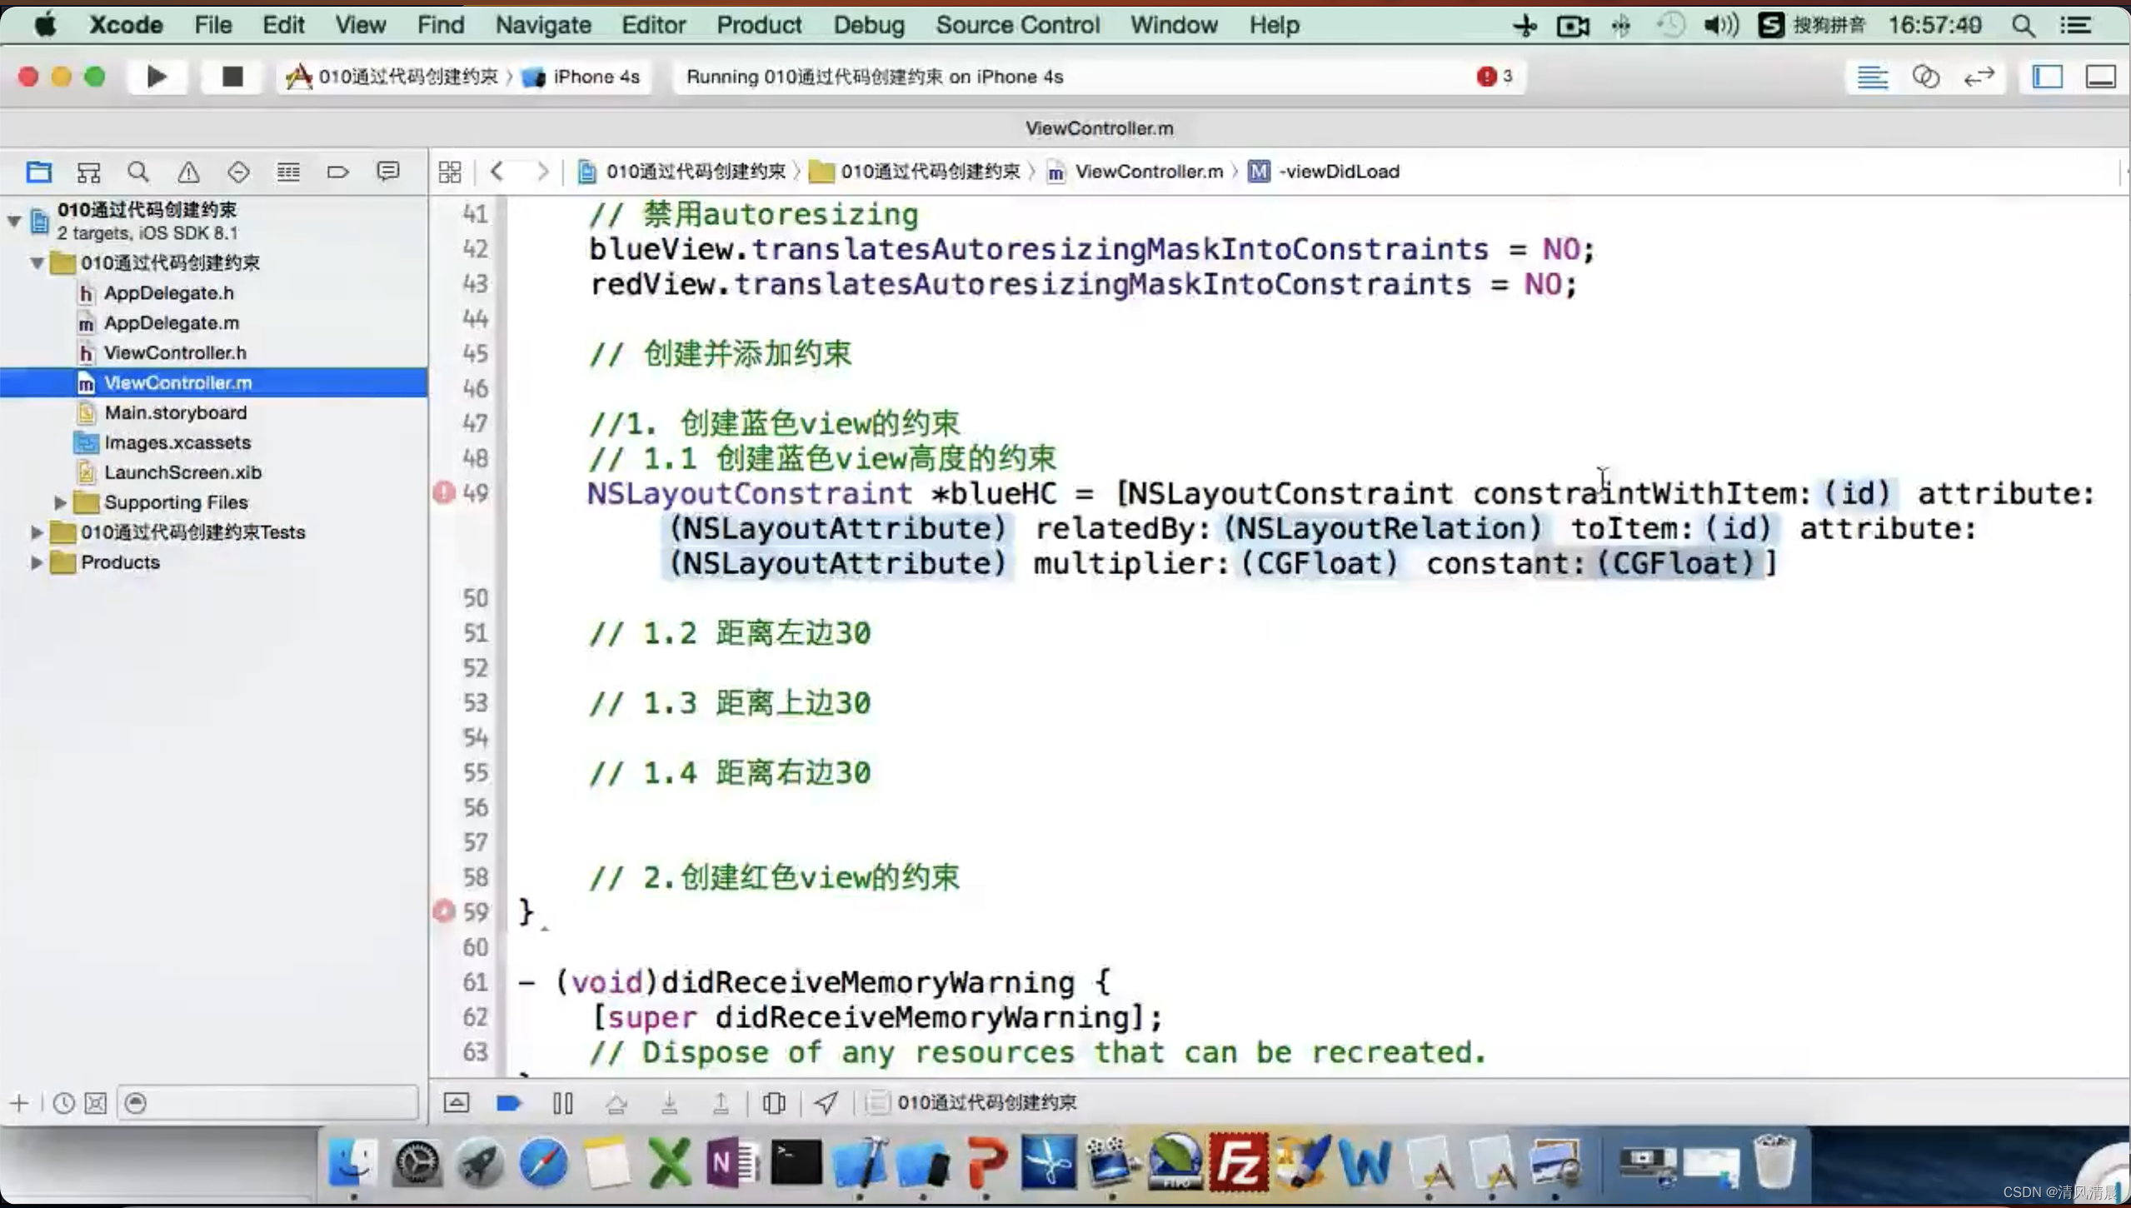Expand the 010通过代码创建约束Tests group

[x=37, y=532]
